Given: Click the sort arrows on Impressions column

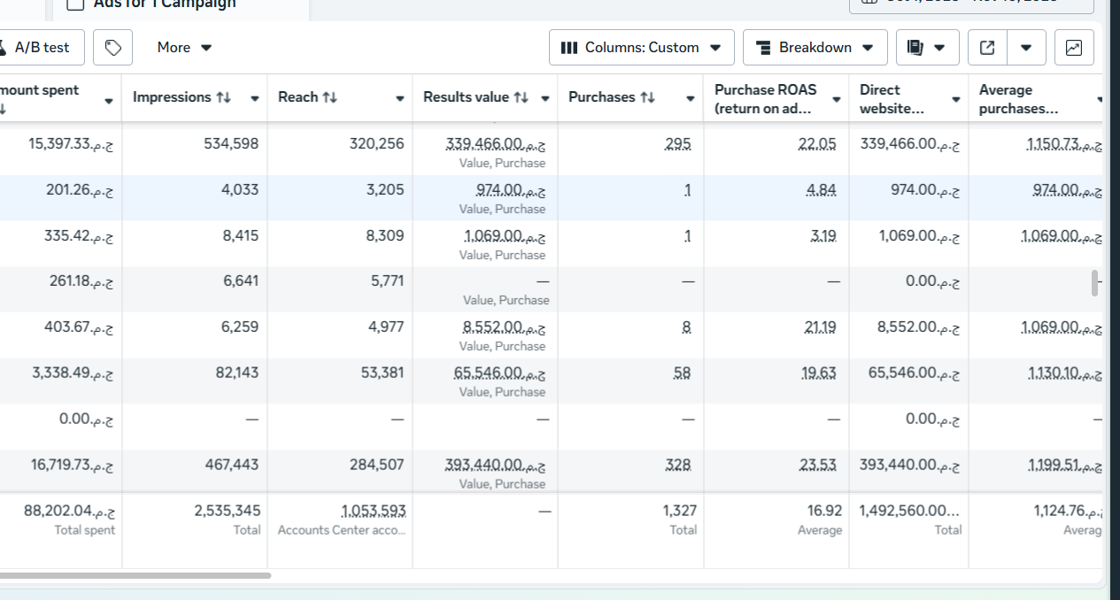Looking at the screenshot, I should 221,97.
